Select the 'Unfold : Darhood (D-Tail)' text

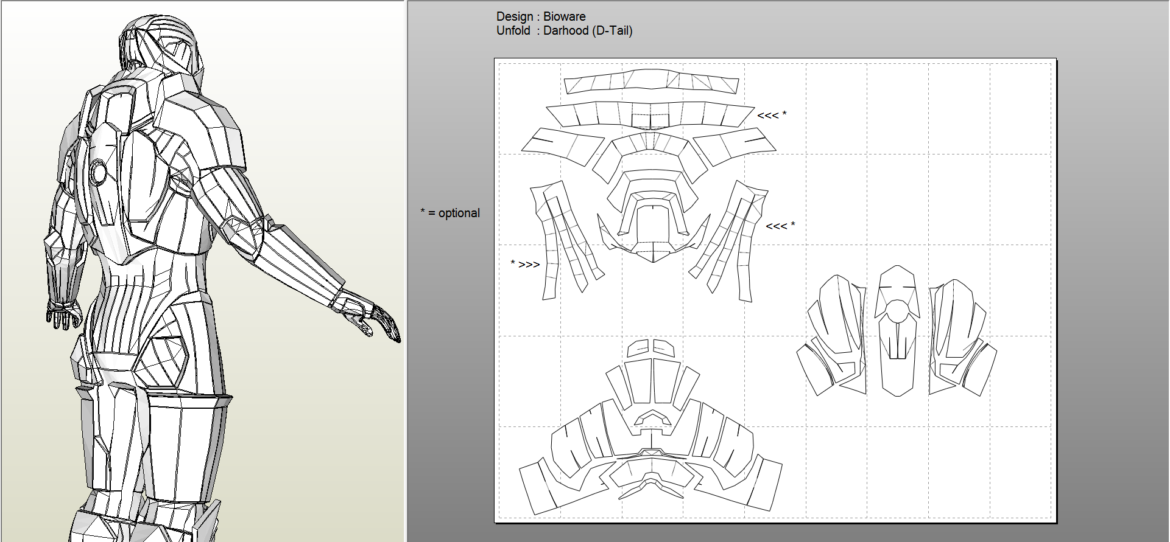click(565, 30)
